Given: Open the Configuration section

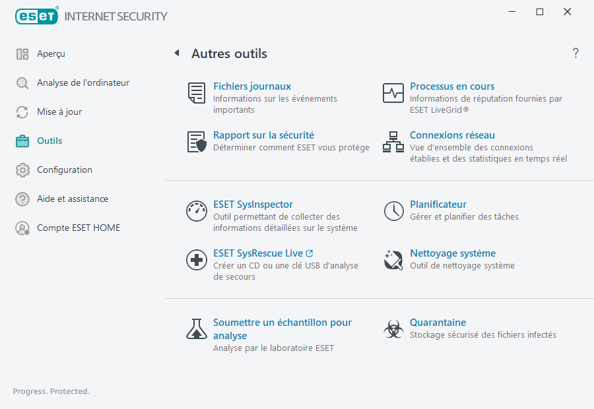Looking at the screenshot, I should (65, 170).
